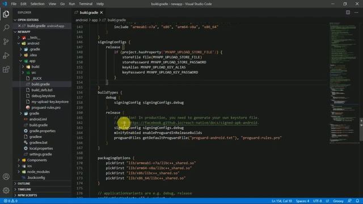Collapse the app folder

(42, 61)
